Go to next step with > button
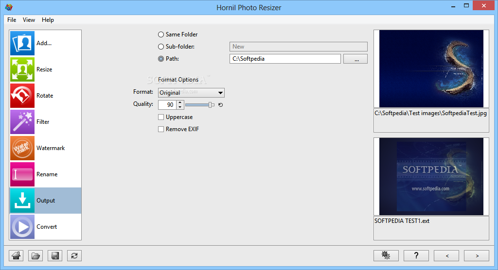The height and width of the screenshot is (270, 498). (x=477, y=256)
